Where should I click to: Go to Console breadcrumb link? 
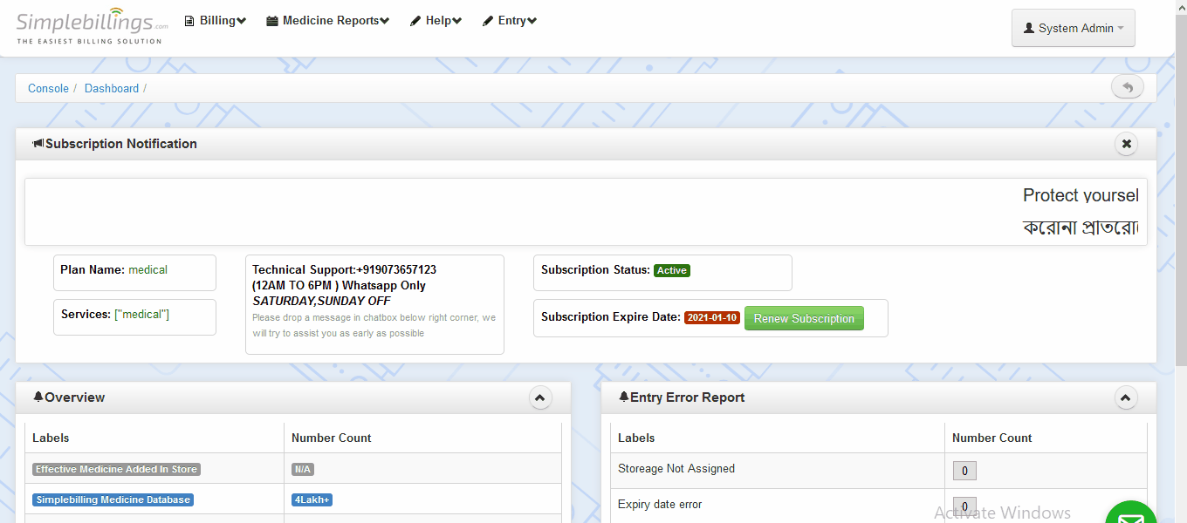tap(48, 88)
